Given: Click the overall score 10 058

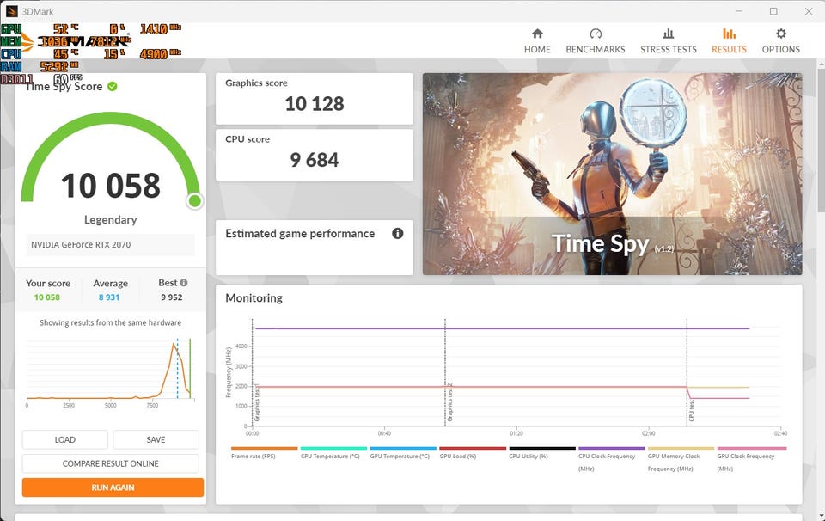Looking at the screenshot, I should [x=111, y=186].
